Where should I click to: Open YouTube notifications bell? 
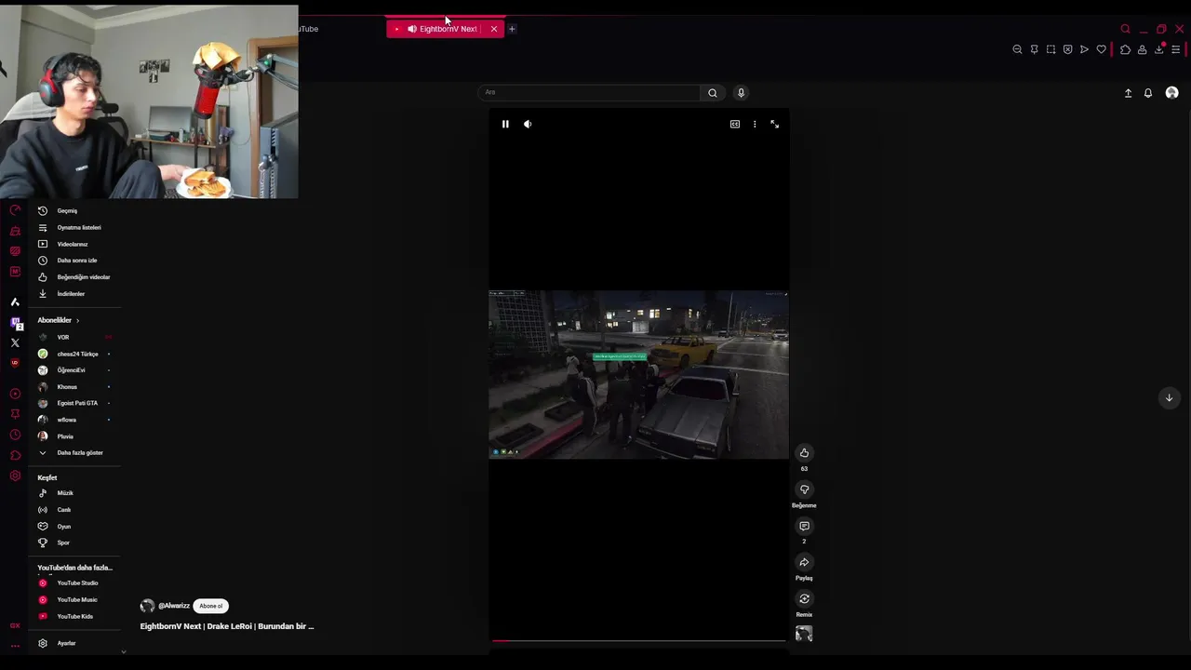click(1148, 93)
